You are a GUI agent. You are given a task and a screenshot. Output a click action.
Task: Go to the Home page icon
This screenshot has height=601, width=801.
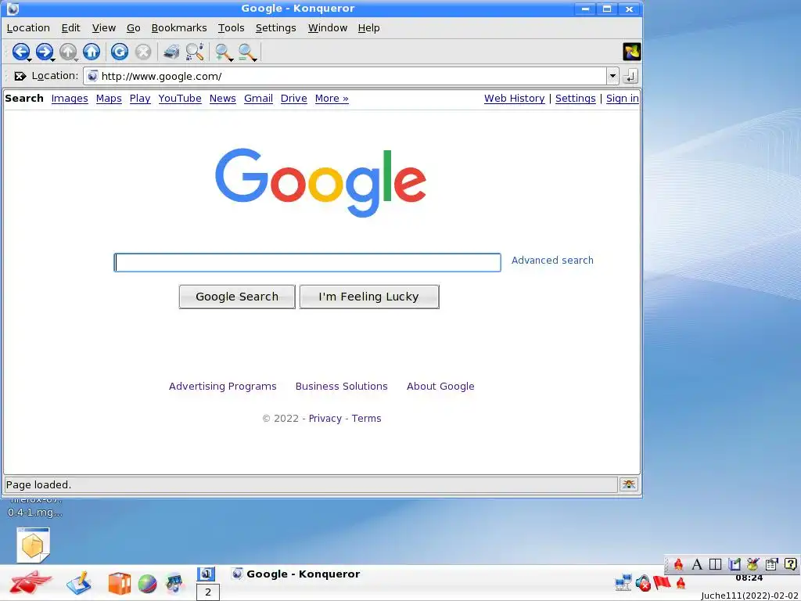(92, 52)
